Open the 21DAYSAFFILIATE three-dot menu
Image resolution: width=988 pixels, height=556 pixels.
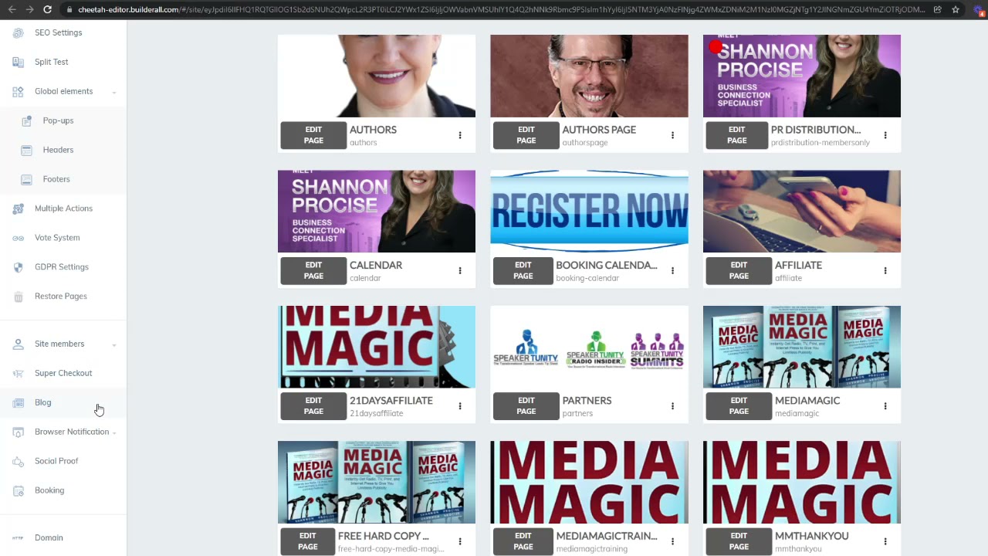tap(460, 406)
